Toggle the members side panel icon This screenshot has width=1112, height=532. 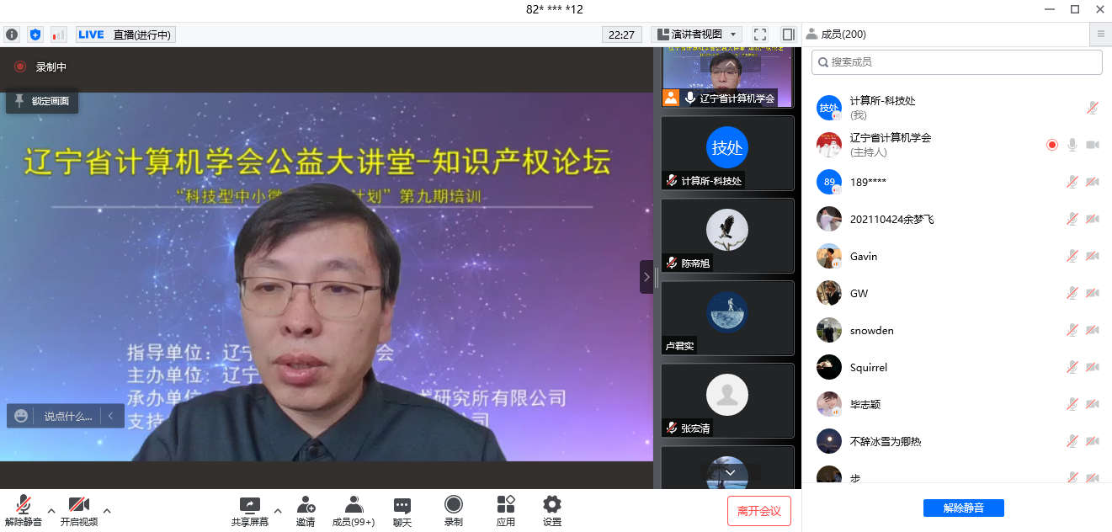tap(788, 35)
